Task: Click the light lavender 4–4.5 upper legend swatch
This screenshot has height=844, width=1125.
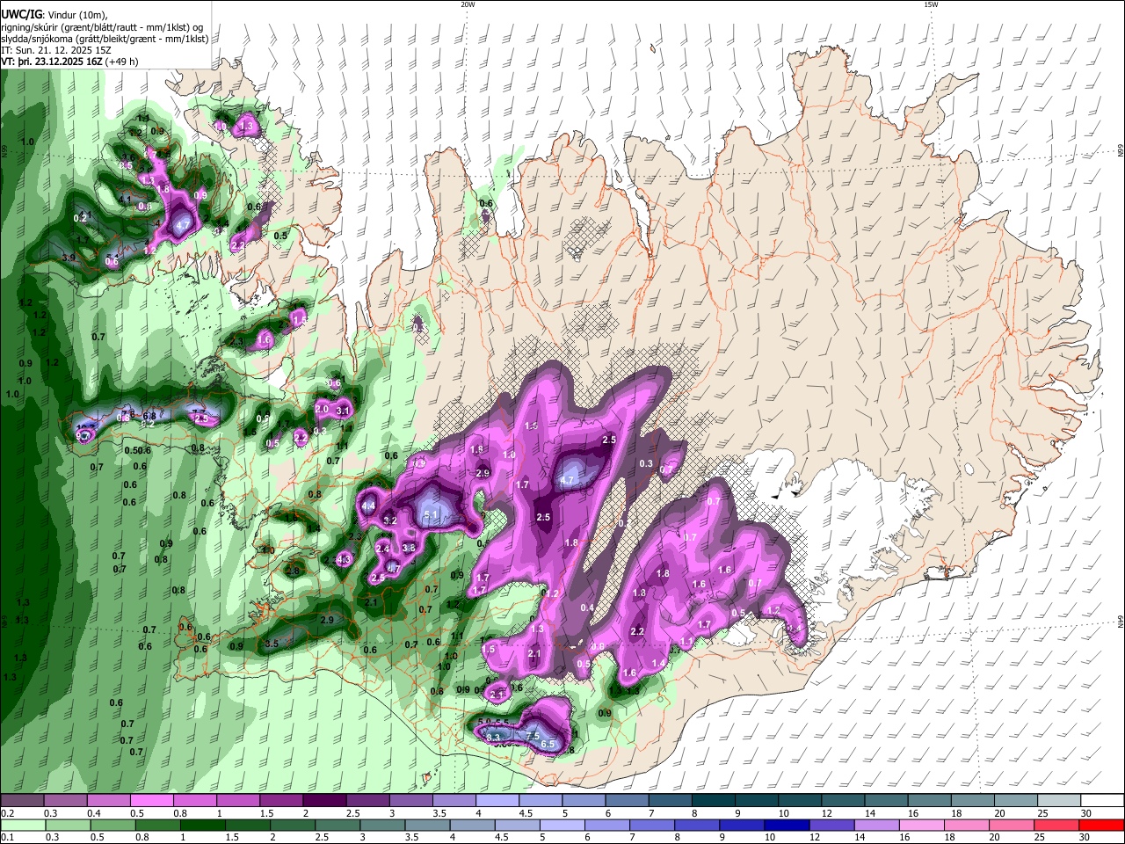Action: (497, 801)
